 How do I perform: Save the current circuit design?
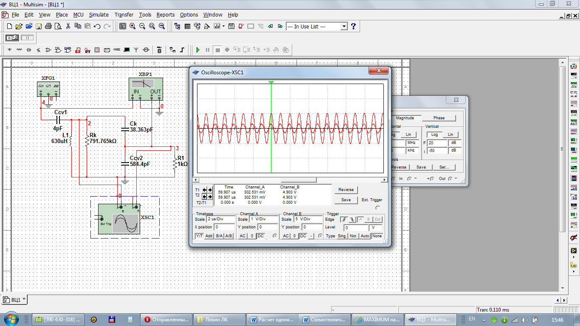39,26
